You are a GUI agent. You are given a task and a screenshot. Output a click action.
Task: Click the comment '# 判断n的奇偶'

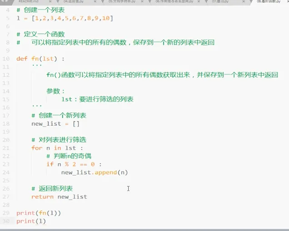[x=69, y=156]
